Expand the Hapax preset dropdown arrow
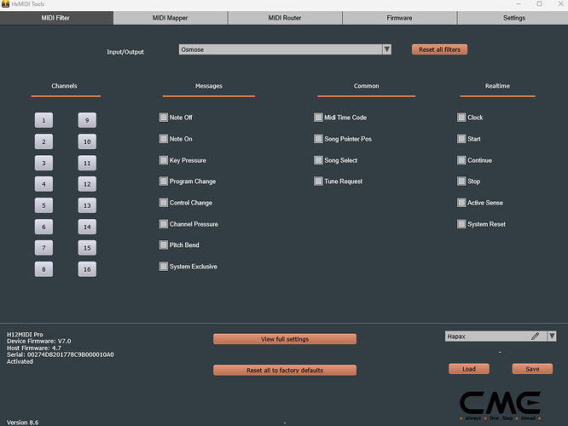 552,337
